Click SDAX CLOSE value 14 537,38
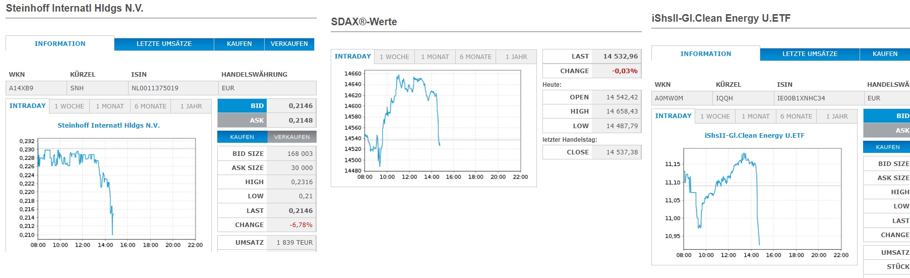This screenshot has width=910, height=278. coord(622,152)
